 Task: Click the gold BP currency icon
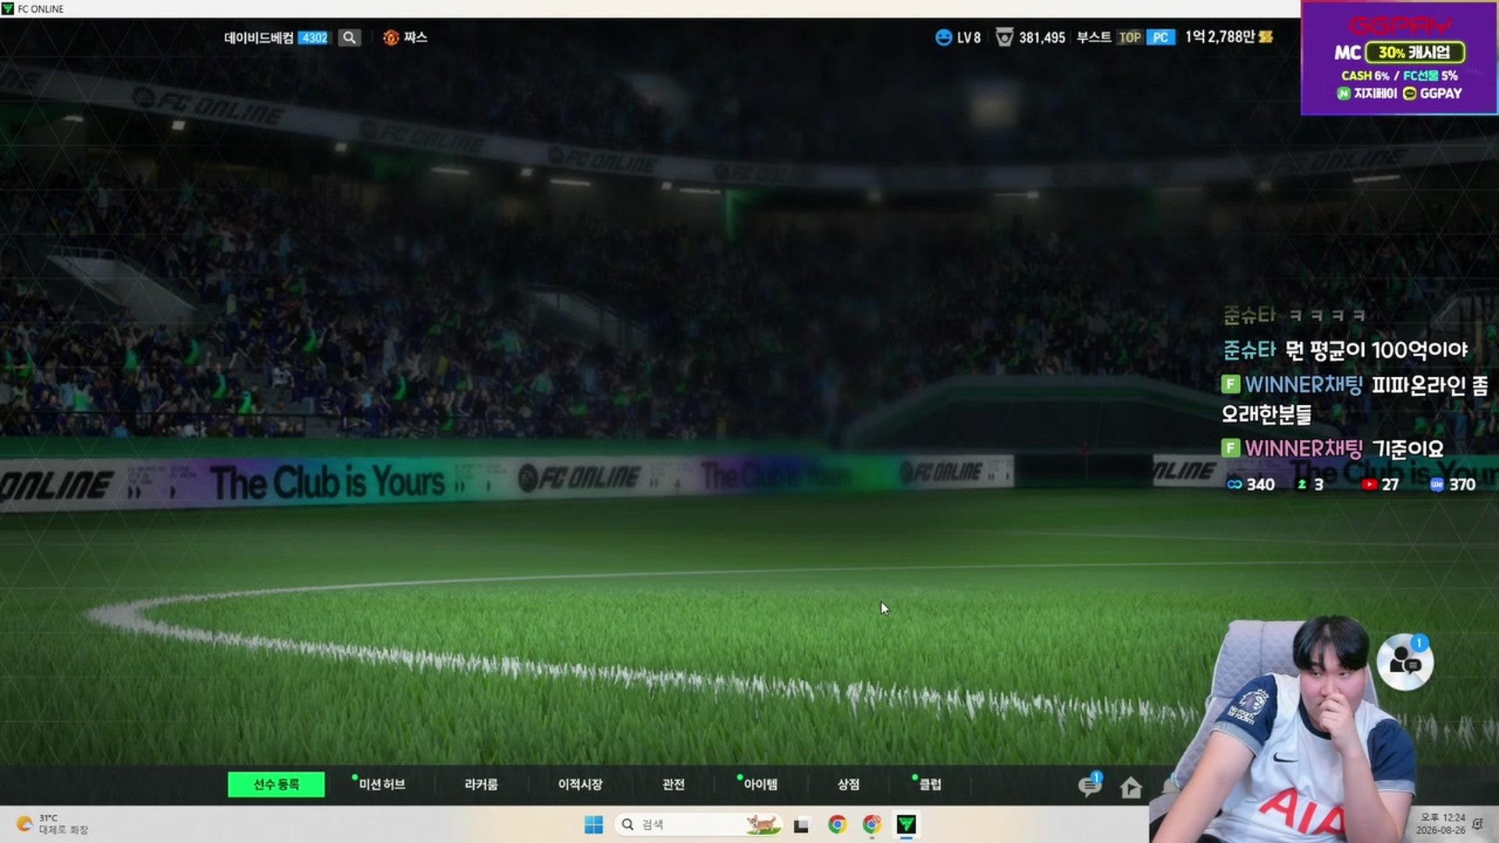click(1266, 37)
